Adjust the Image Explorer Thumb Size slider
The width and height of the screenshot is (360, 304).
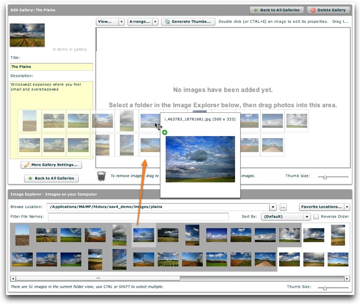(x=325, y=288)
